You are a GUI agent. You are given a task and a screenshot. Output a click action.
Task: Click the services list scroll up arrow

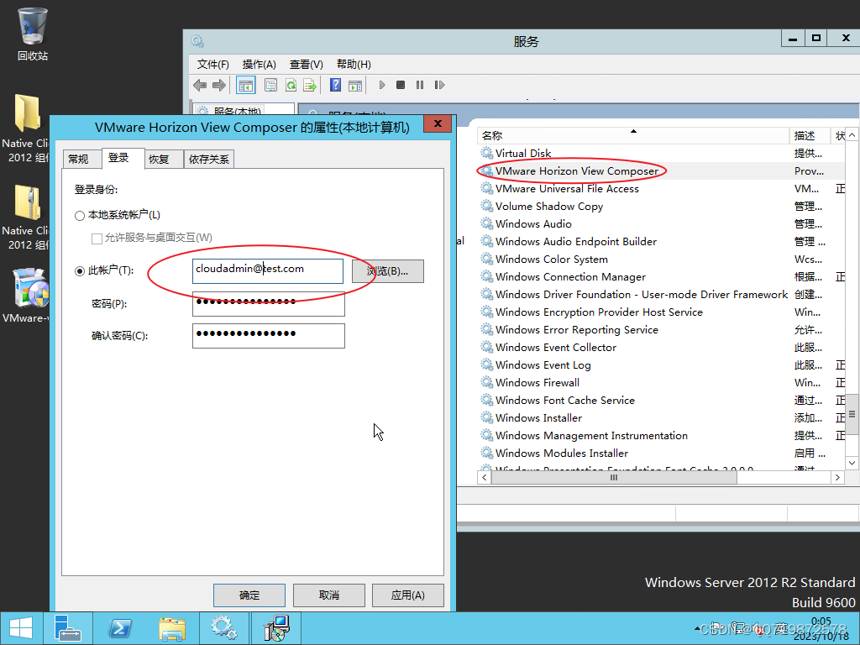852,135
